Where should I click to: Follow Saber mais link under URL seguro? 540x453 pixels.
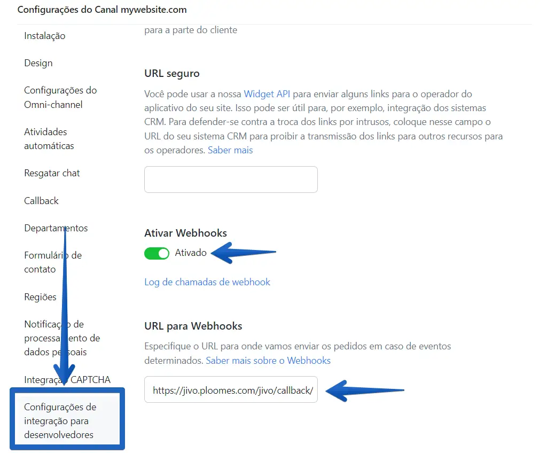[x=230, y=150]
